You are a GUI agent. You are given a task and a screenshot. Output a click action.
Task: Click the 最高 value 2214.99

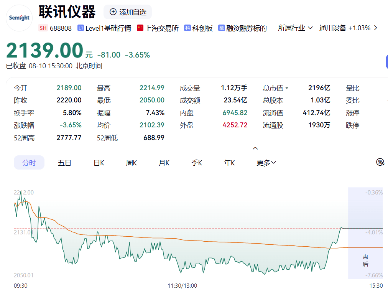coord(152,88)
